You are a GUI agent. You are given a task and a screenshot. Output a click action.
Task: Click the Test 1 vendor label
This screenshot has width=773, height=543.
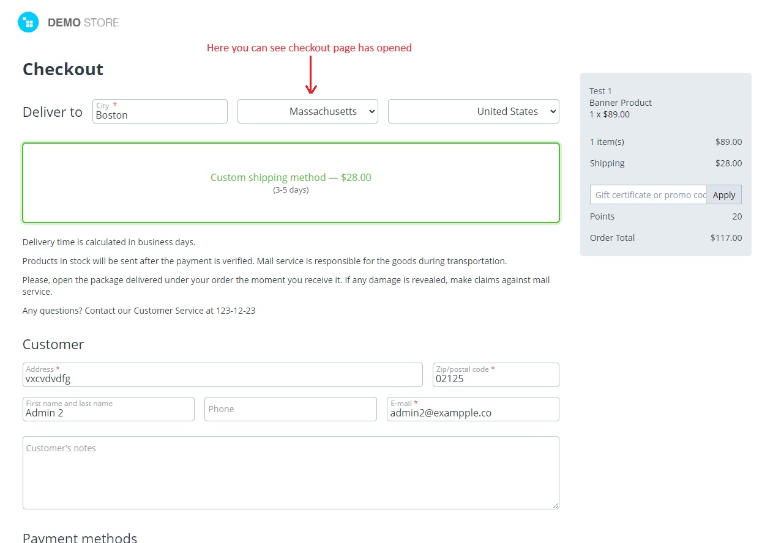[600, 91]
